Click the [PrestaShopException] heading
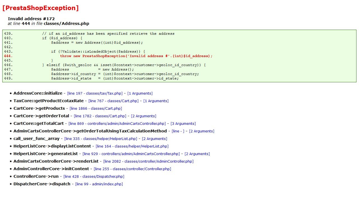The width and height of the screenshot is (359, 213). click(40, 8)
